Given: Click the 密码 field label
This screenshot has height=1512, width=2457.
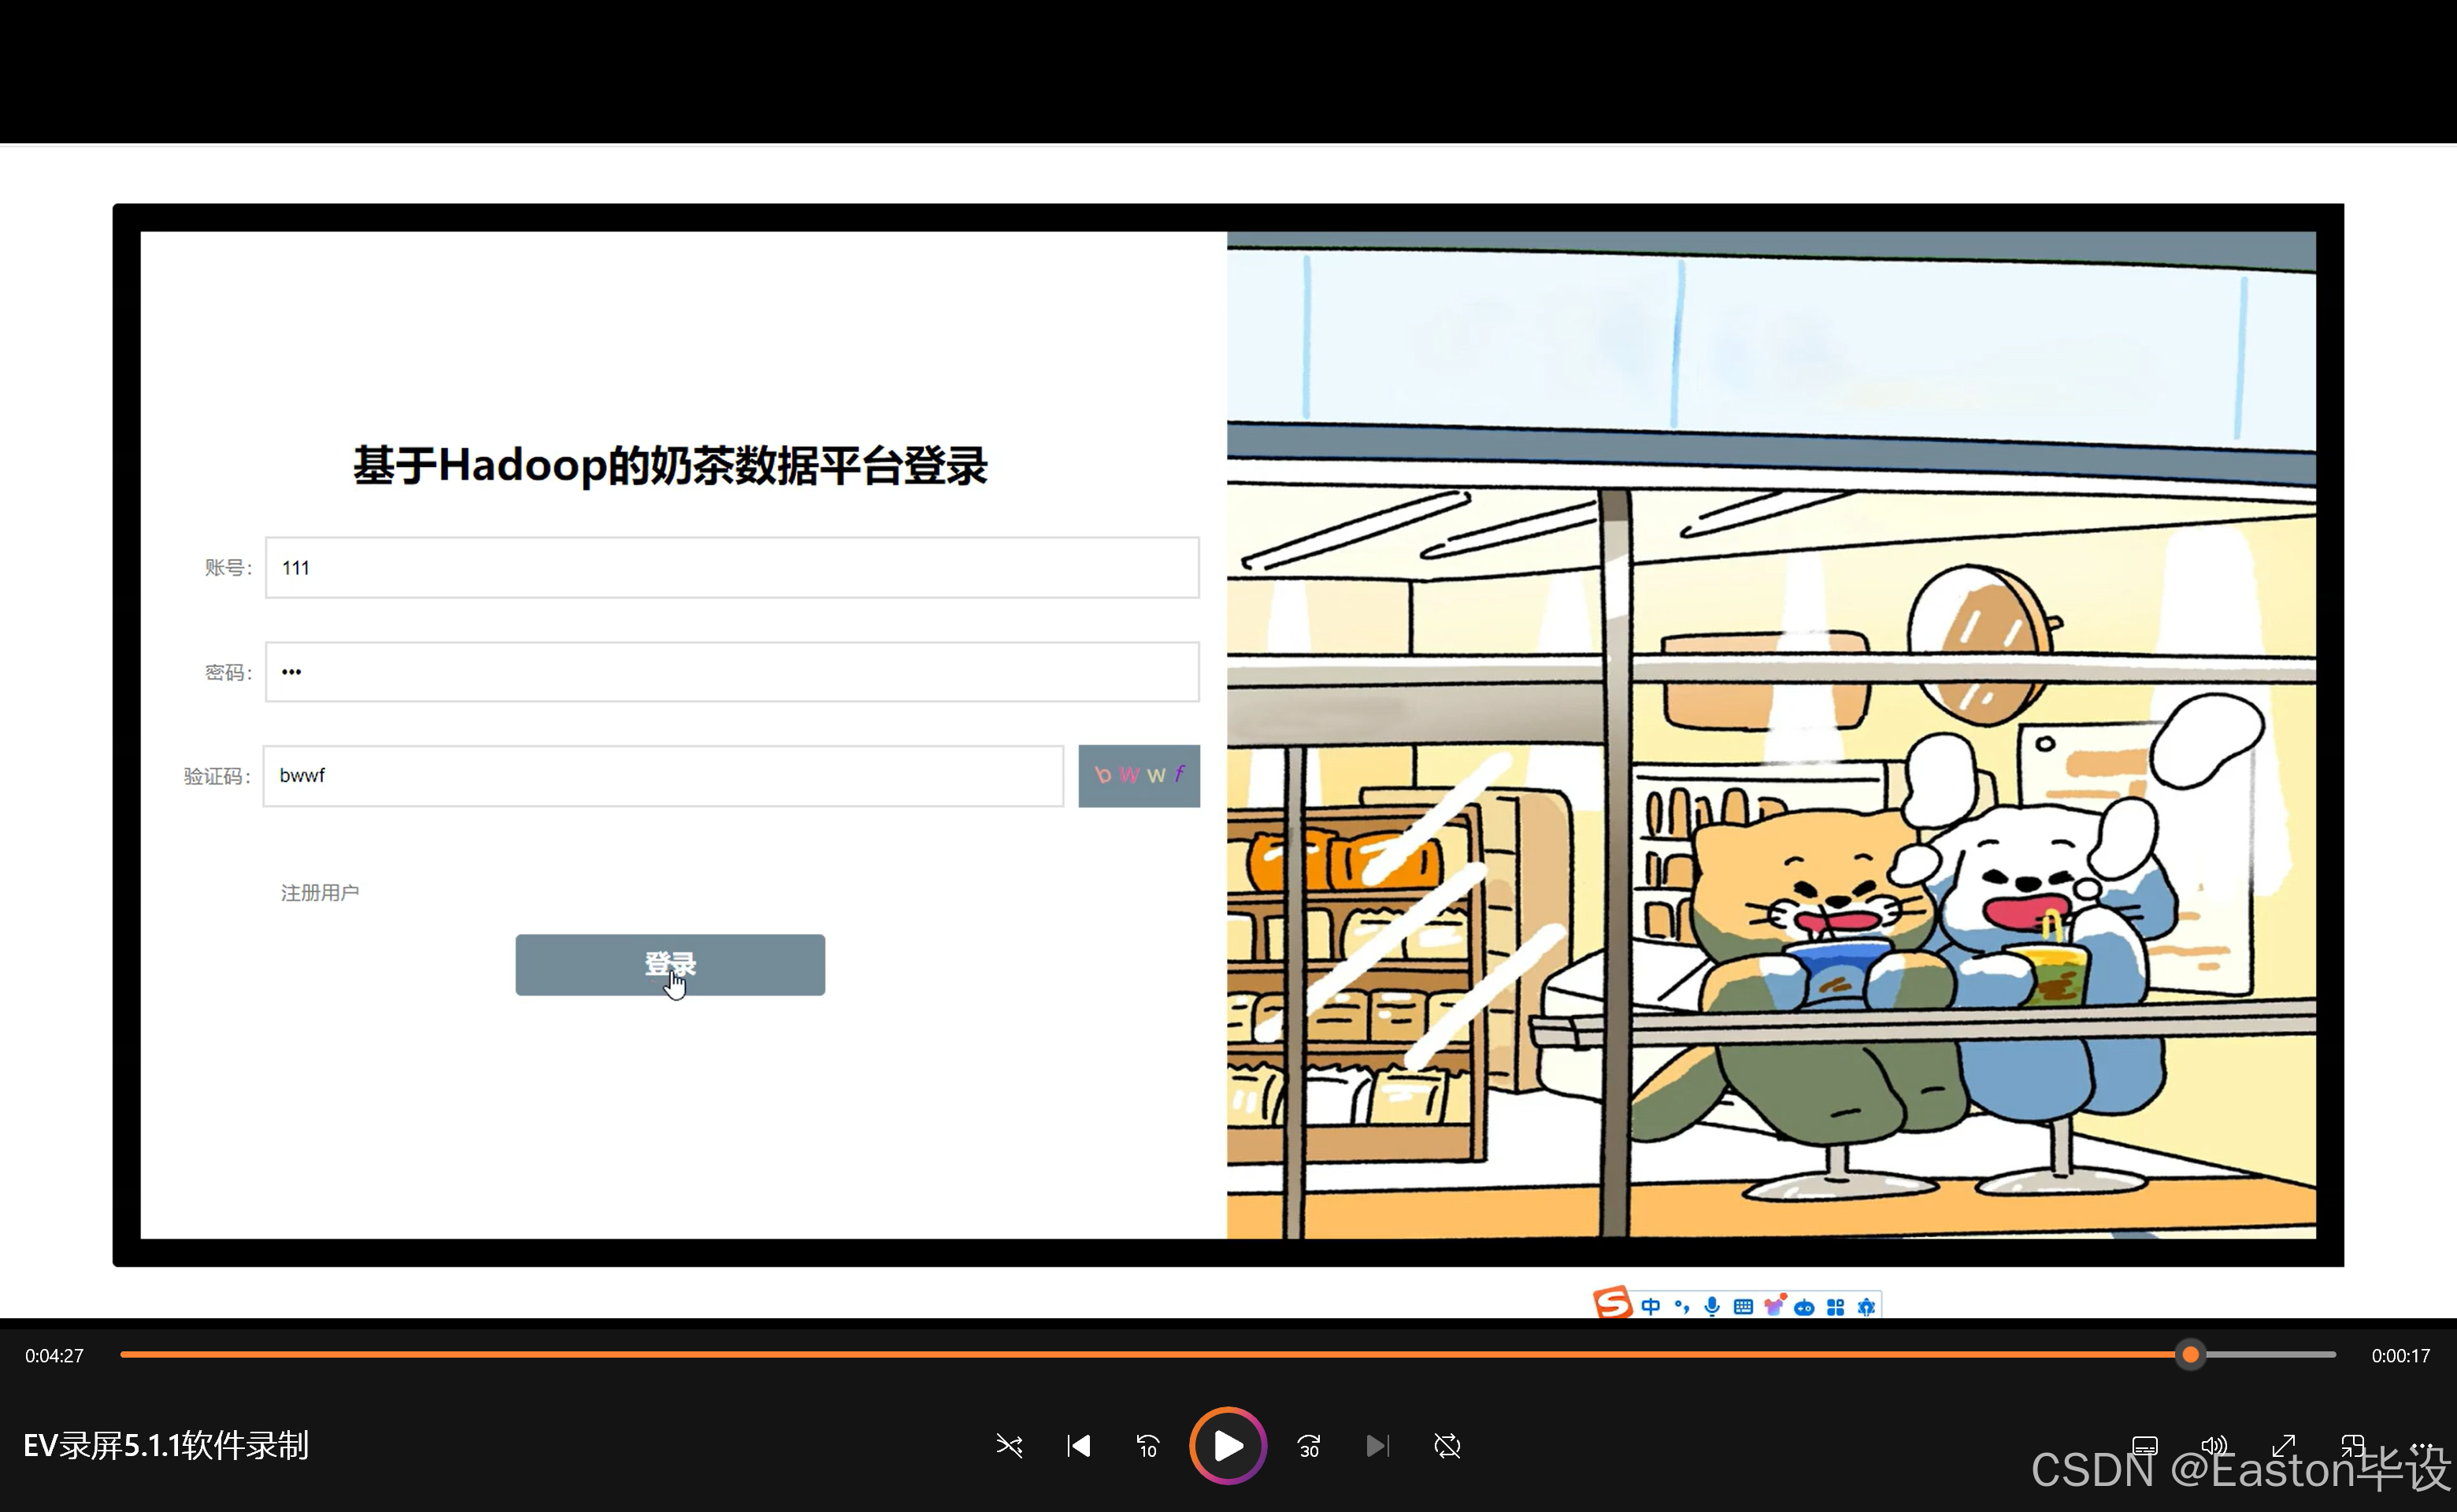Looking at the screenshot, I should click(228, 673).
